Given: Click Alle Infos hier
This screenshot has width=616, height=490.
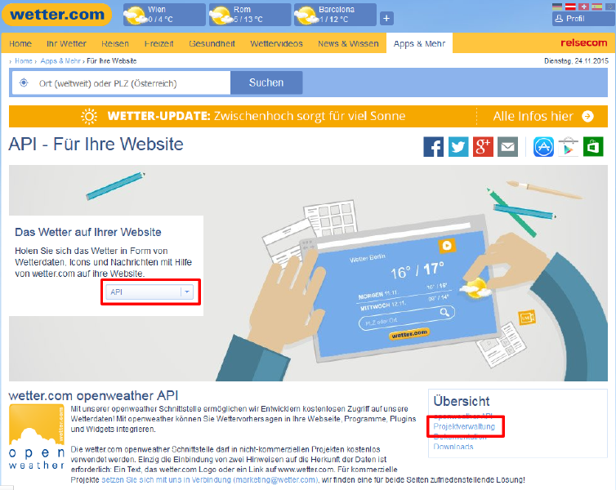Looking at the screenshot, I should (533, 116).
